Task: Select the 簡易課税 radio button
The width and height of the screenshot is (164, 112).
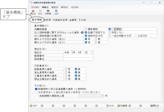Action: [x=86, y=29]
